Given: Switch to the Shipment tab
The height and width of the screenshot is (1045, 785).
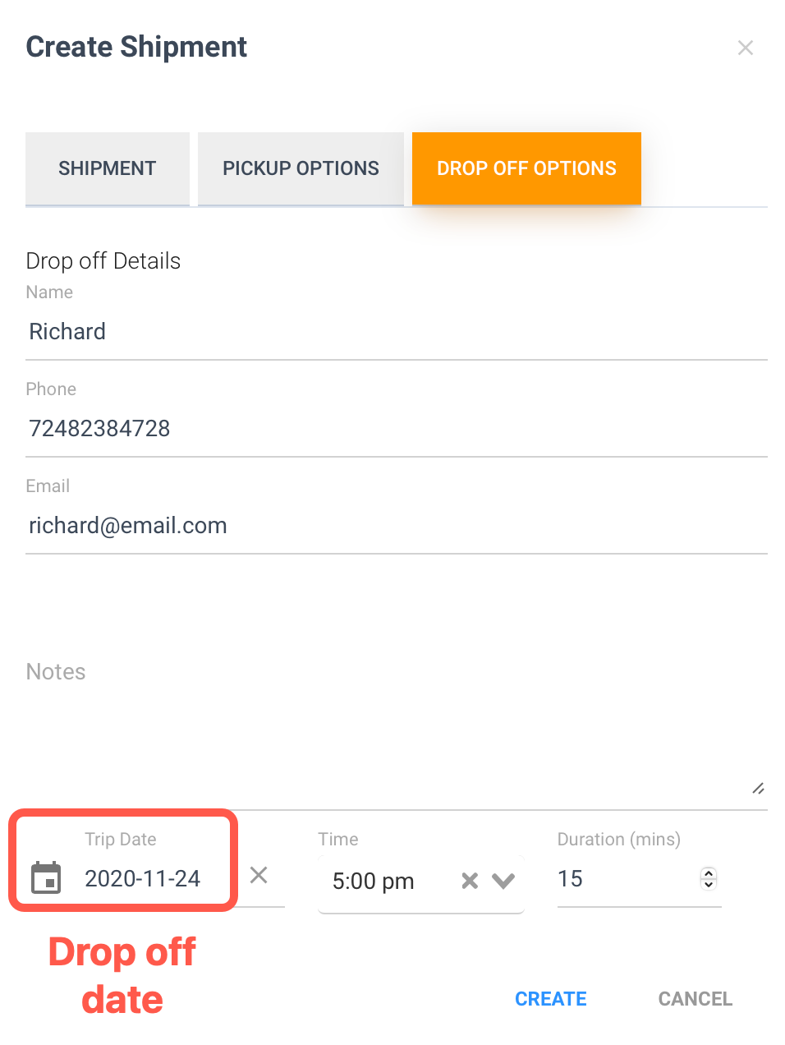Looking at the screenshot, I should click(108, 168).
